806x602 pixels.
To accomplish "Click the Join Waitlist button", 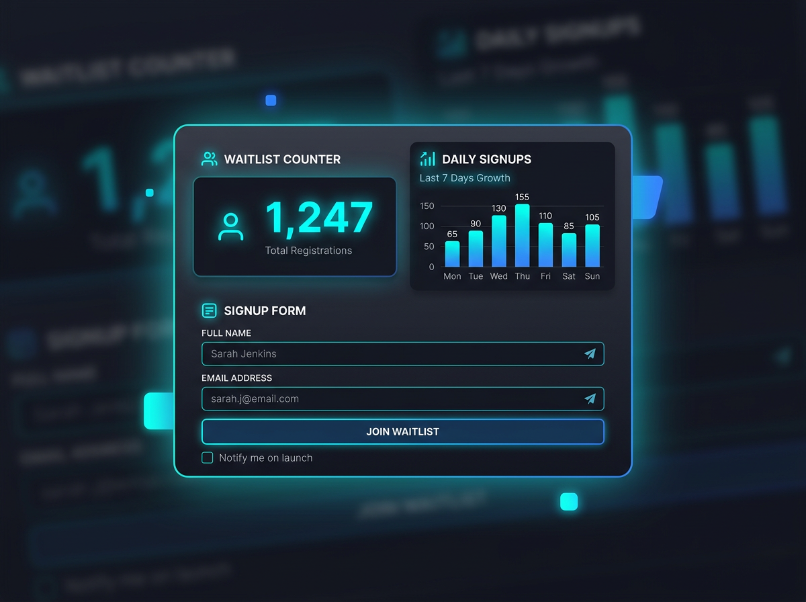I will click(x=403, y=431).
